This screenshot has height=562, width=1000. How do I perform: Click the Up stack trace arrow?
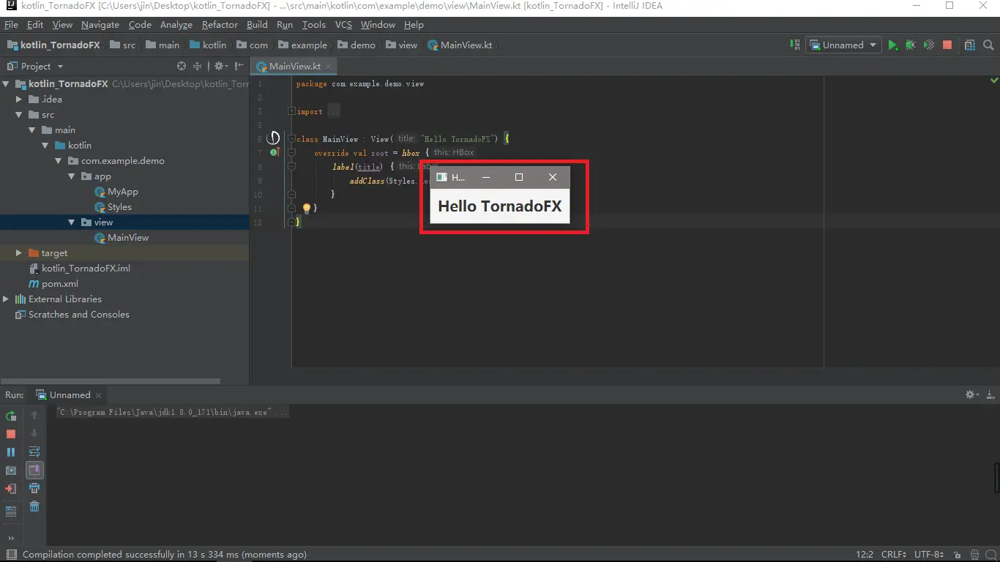pos(34,415)
